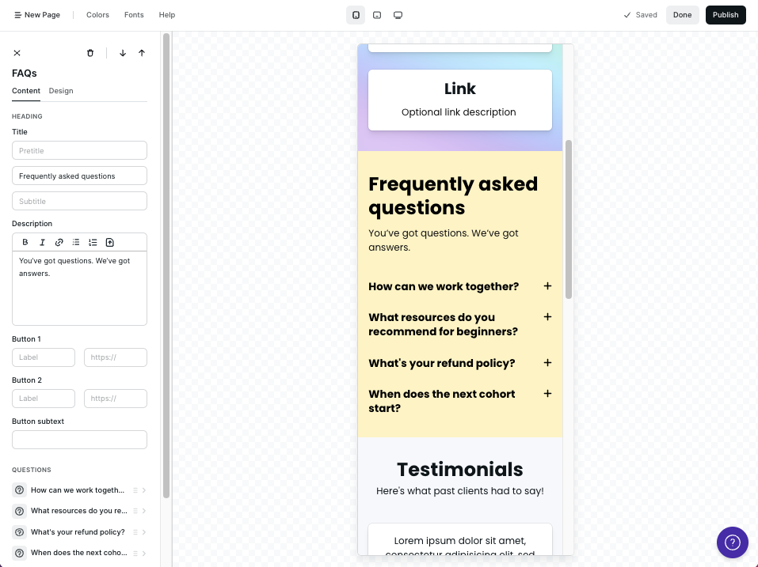
Task: Close the FAQs panel with X
Action: 17,53
